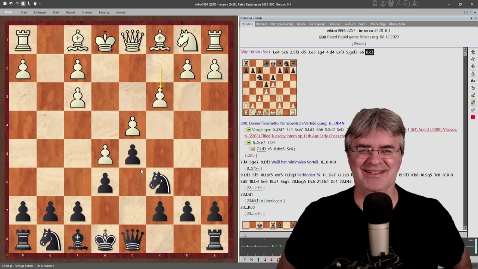The width and height of the screenshot is (478, 269).
Task: Click move 7.f4 in main line
Action: pos(245,162)
